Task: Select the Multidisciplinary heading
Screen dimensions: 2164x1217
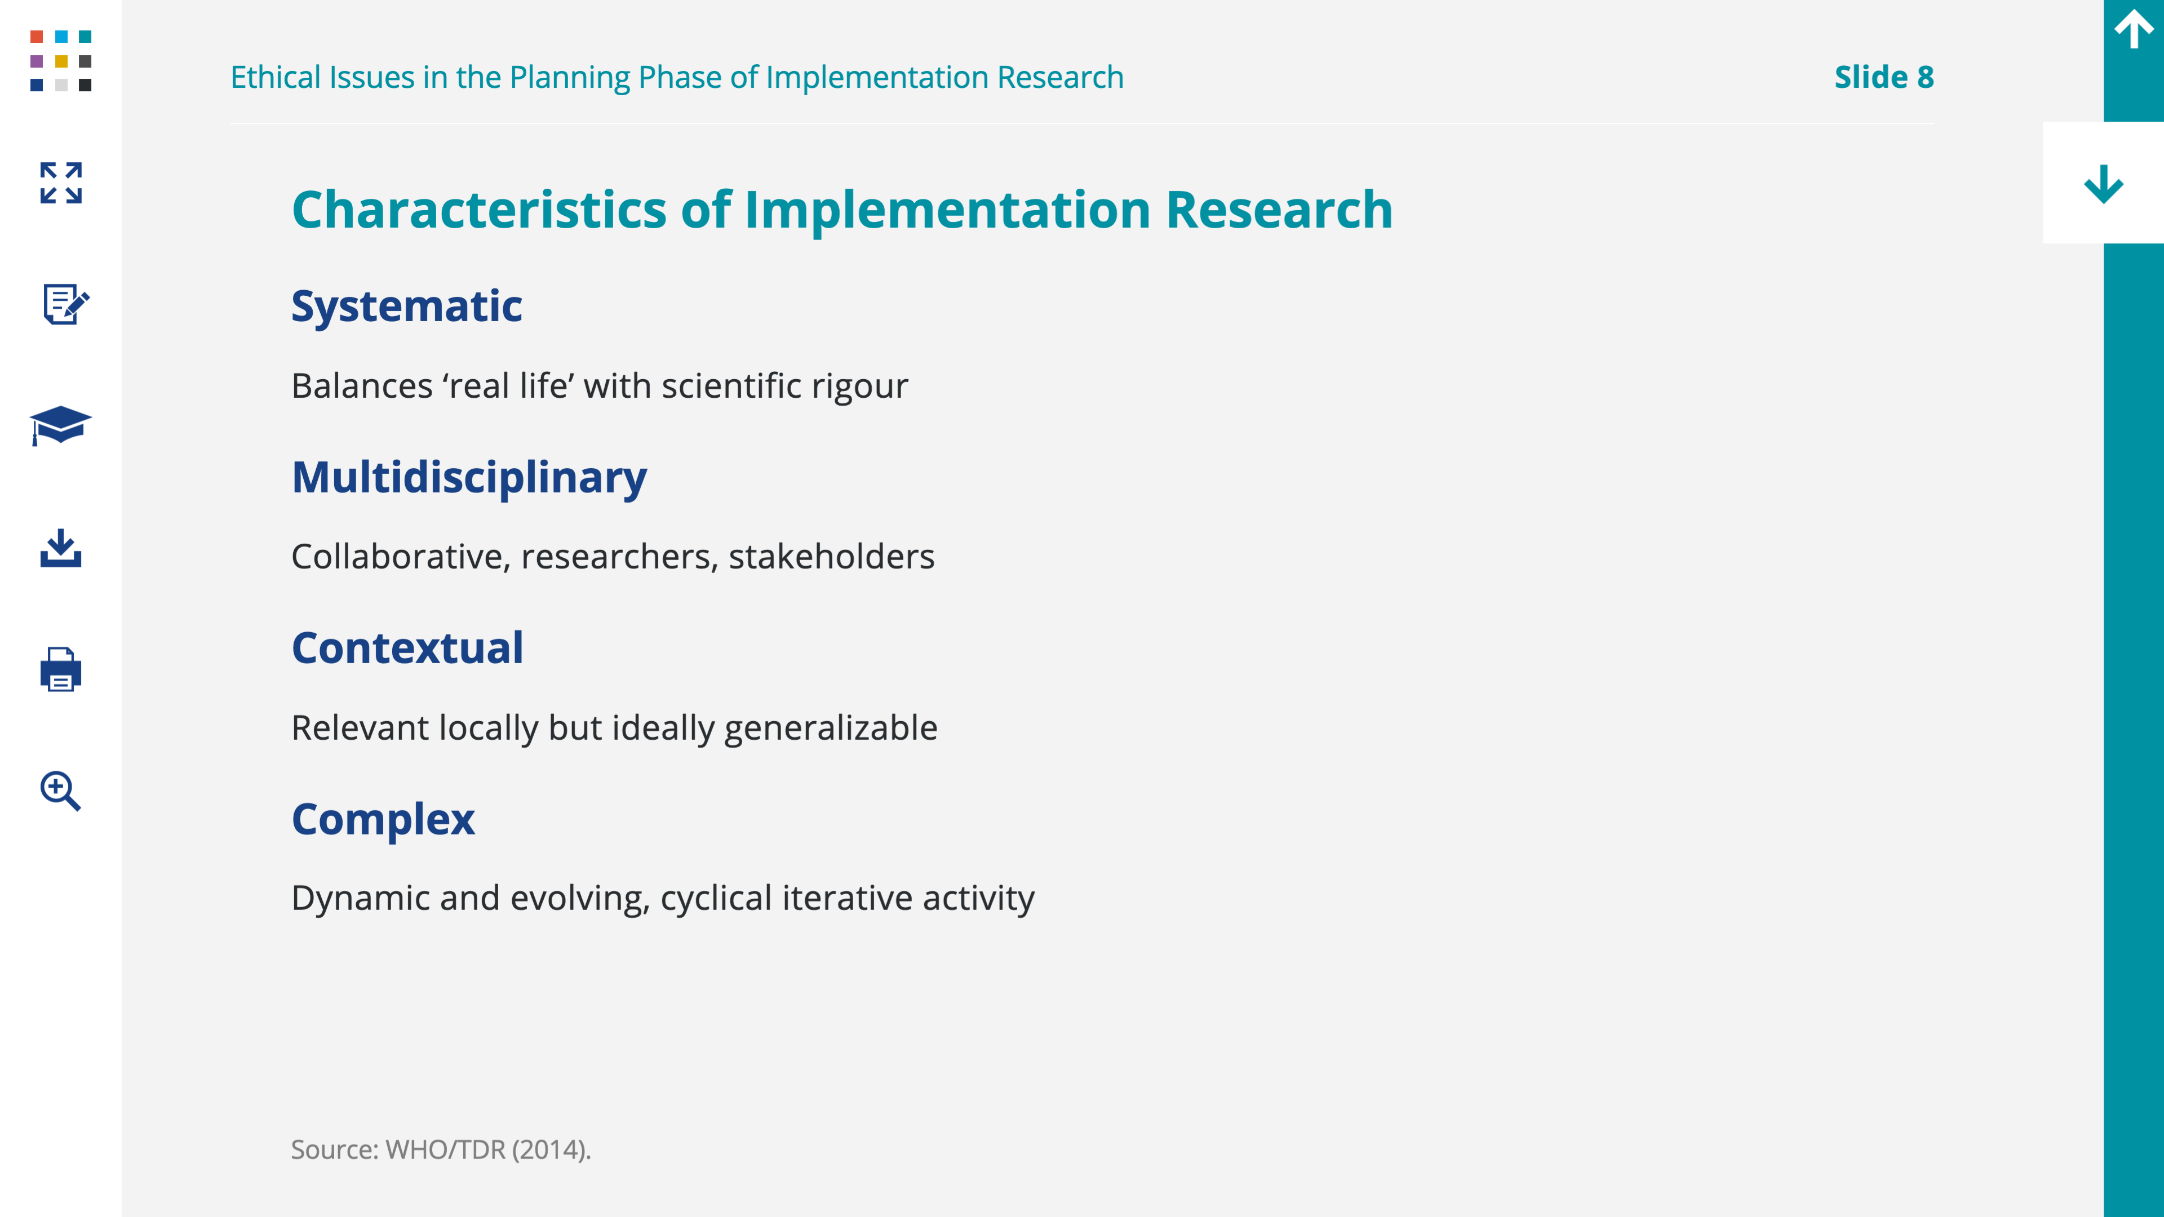Action: click(469, 477)
